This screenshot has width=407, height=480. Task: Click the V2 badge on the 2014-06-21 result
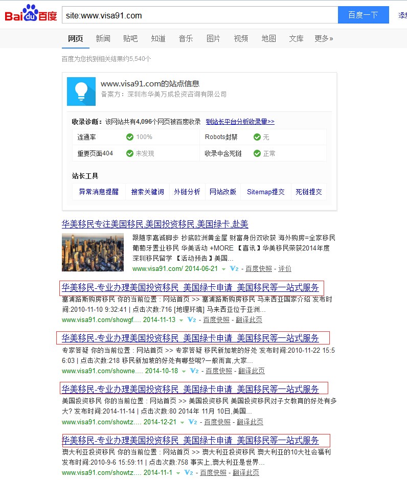234,269
